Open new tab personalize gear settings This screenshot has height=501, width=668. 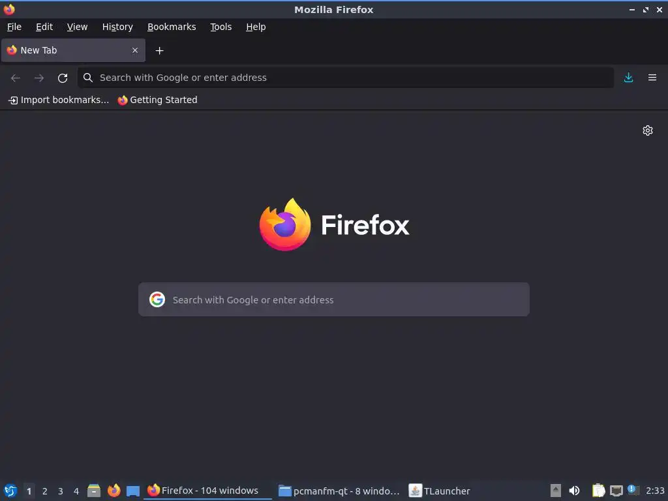click(x=648, y=130)
